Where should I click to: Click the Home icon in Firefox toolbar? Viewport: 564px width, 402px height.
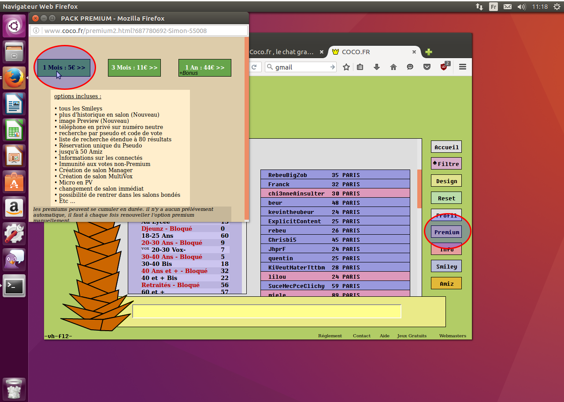pos(393,67)
